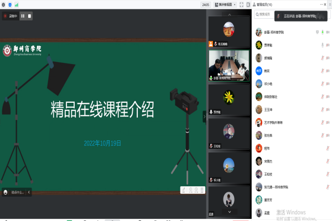
Task: Toggle microphone for 王玉坤
Action: coord(321,109)
